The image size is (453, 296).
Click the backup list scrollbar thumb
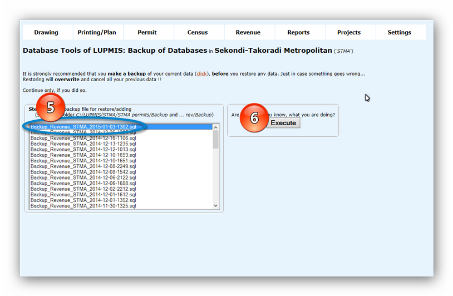pyautogui.click(x=215, y=140)
